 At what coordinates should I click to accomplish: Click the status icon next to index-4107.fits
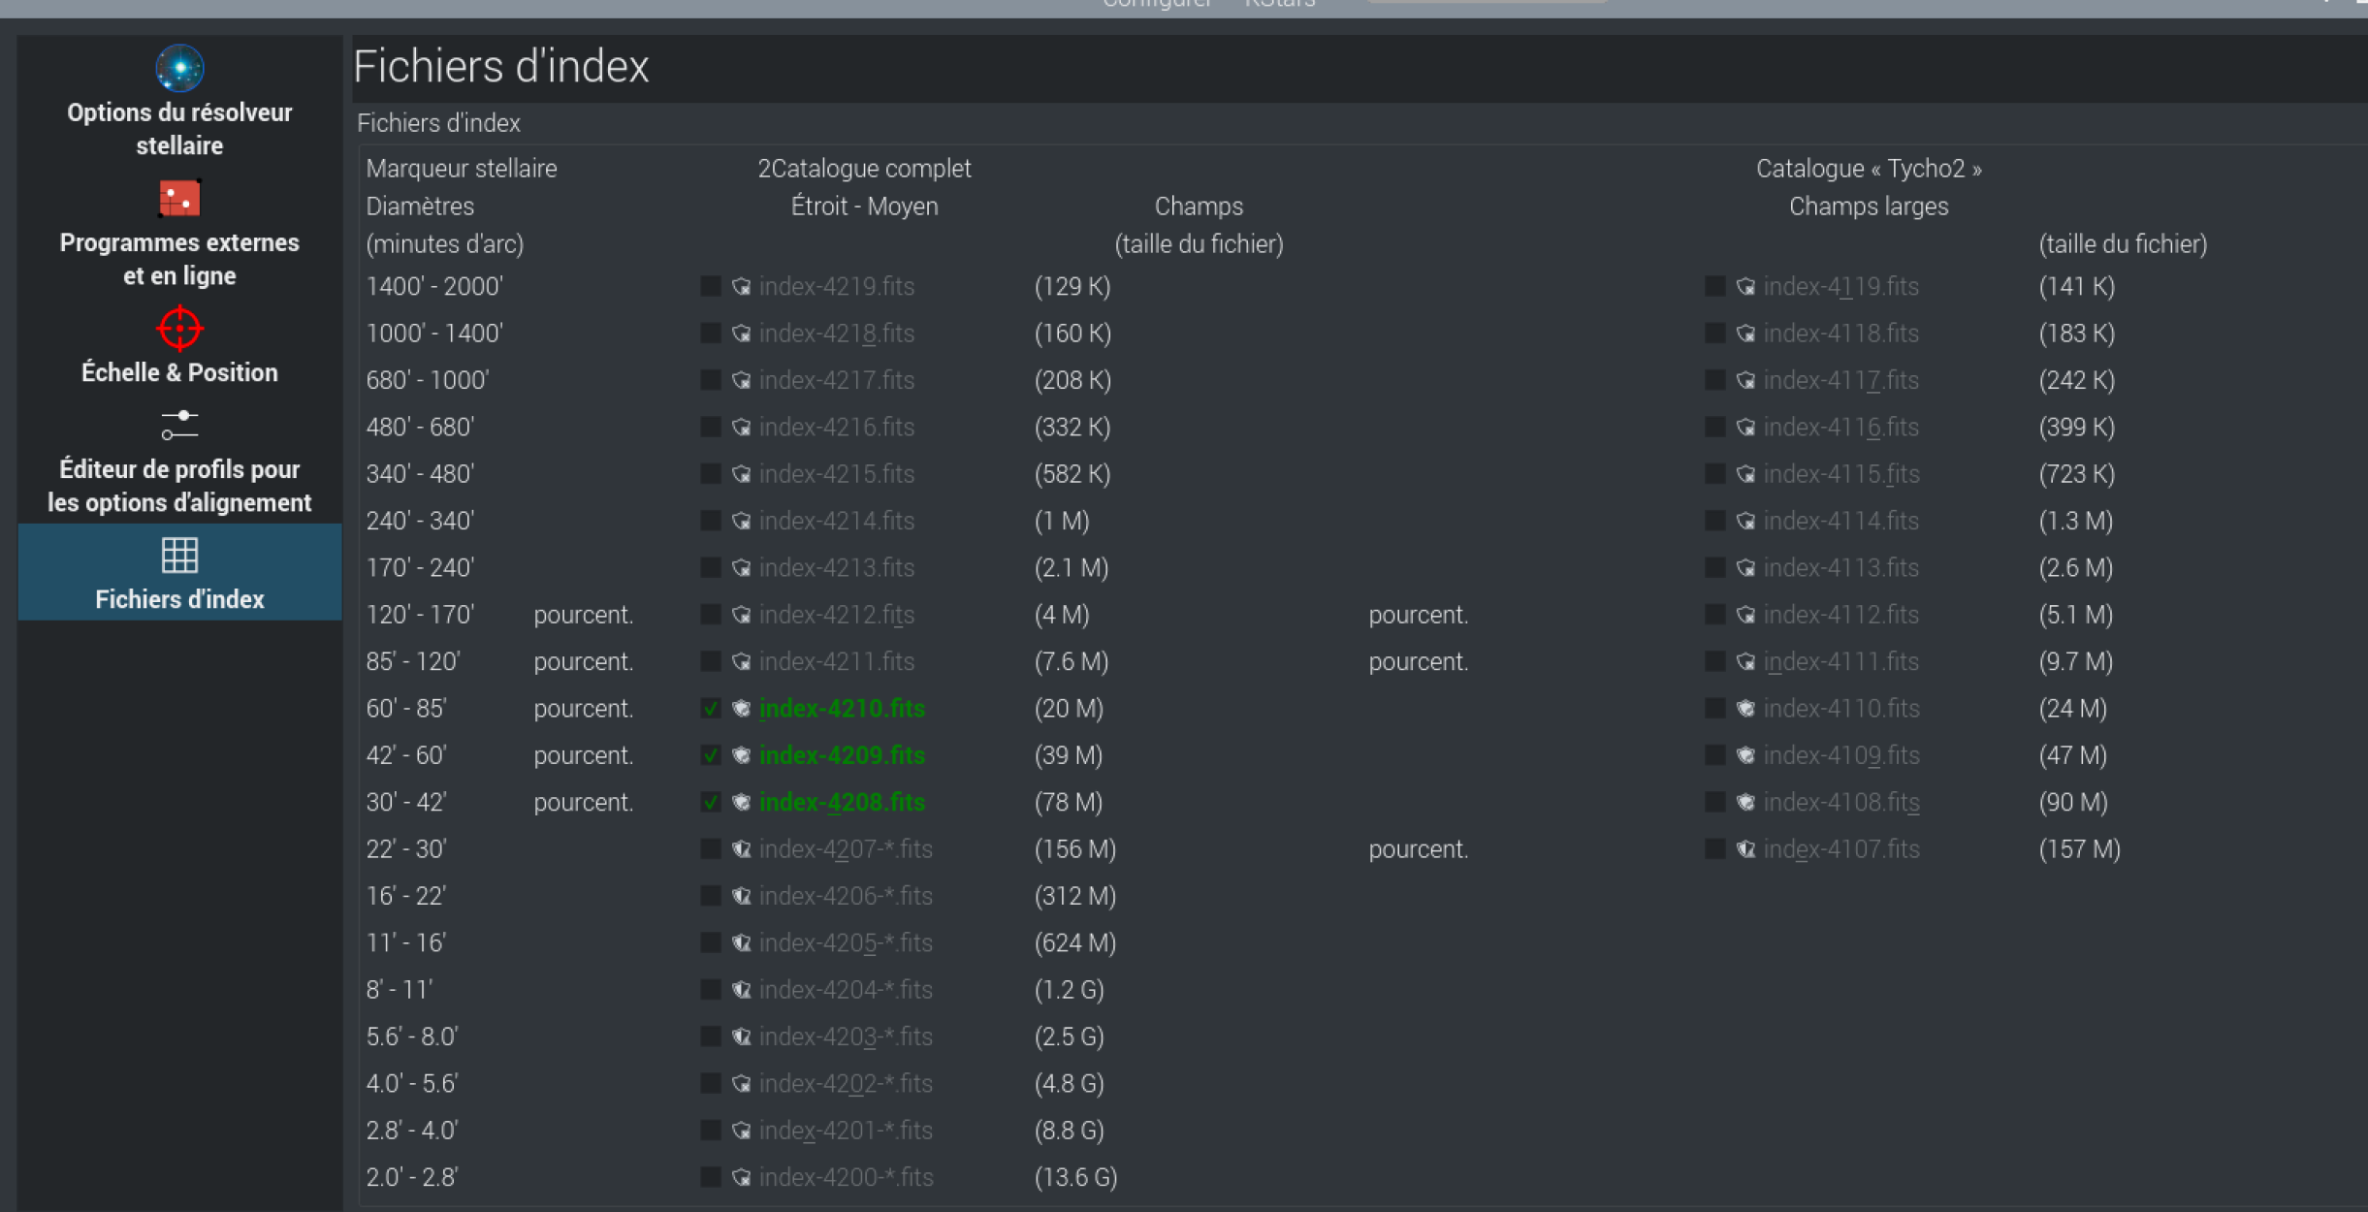click(x=1745, y=849)
